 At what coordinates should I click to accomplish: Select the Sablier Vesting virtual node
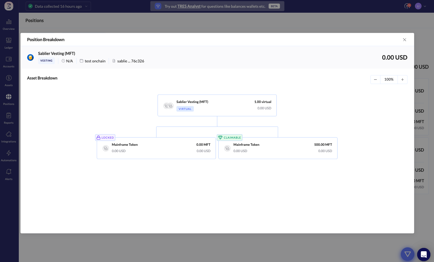pos(217,105)
